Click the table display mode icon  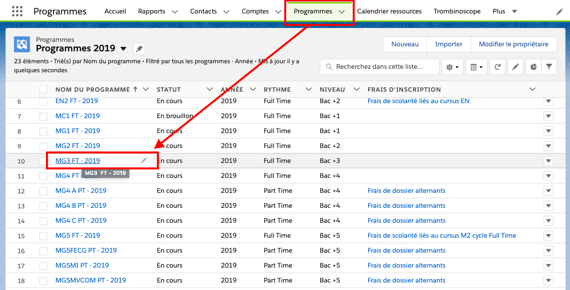tap(477, 67)
